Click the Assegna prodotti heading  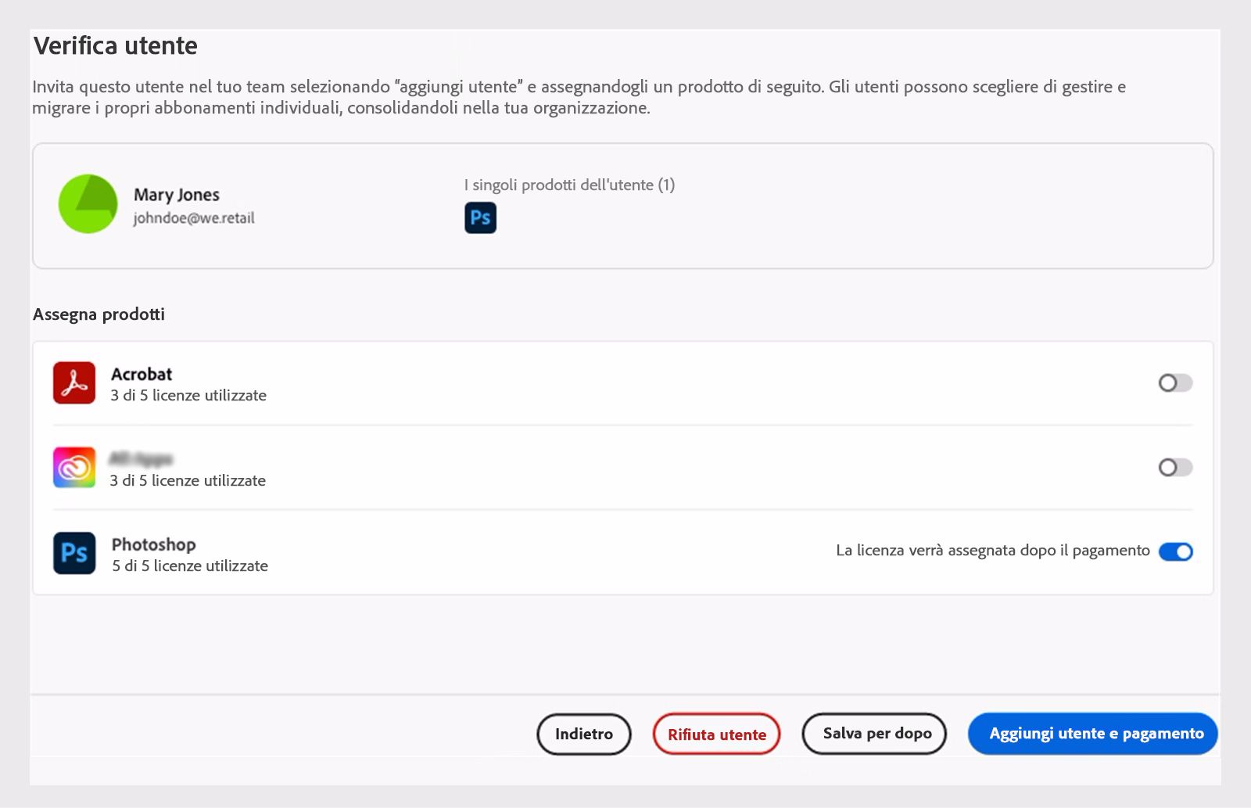pyautogui.click(x=99, y=314)
